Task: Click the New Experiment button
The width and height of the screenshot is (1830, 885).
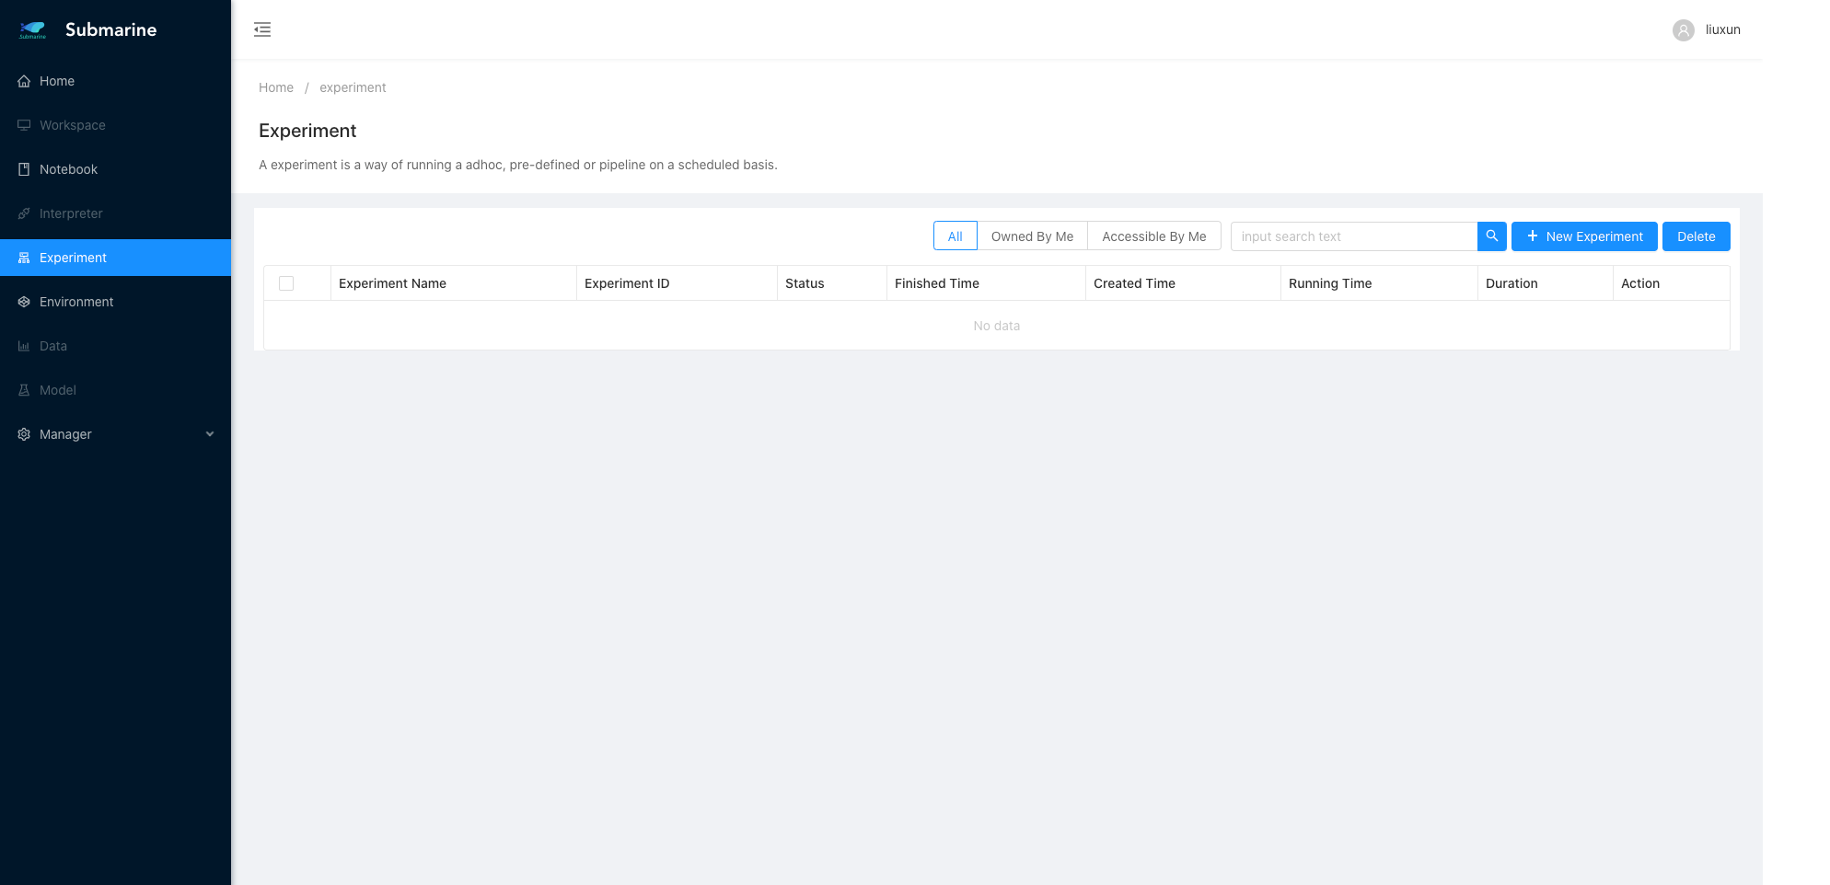Action: pyautogui.click(x=1584, y=236)
